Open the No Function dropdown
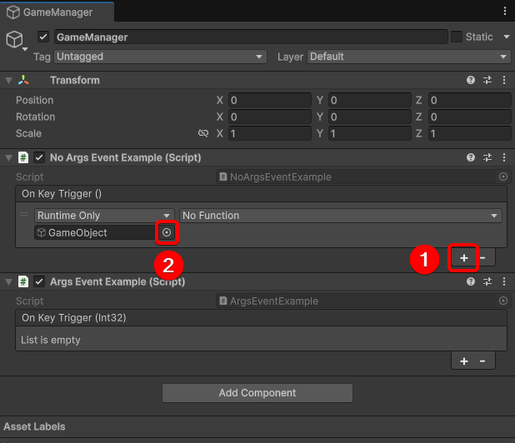515x443 pixels. (x=341, y=216)
